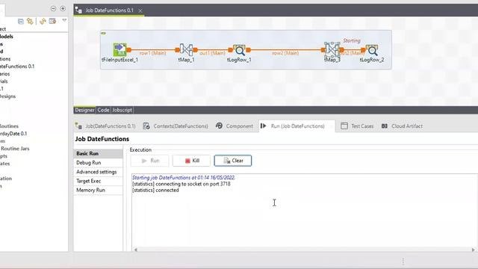Select the tLogRow_1 component
The height and width of the screenshot is (269, 478).
[x=239, y=50]
